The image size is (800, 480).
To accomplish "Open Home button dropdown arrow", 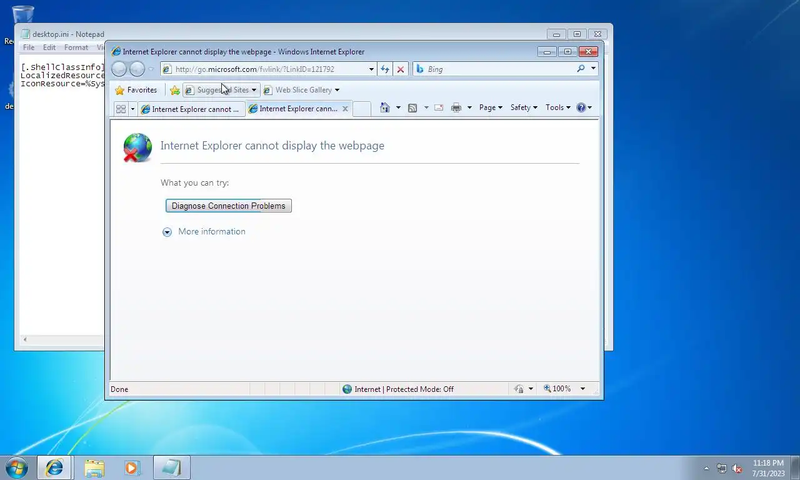I will [398, 107].
